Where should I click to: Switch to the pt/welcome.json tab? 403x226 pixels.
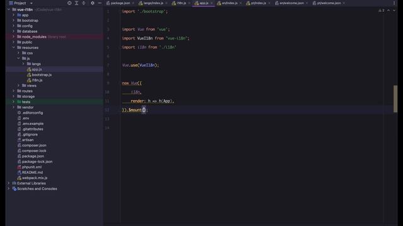pos(329,3)
